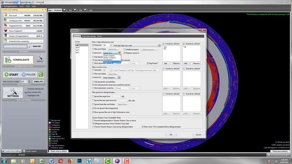292x164 pixels.
Task: Click Free space color swatch in legend
Action: click(x=50, y=123)
